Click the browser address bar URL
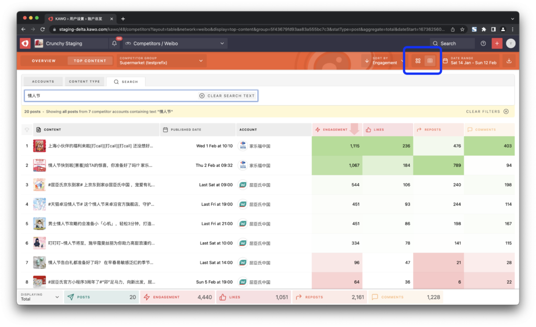536x327 pixels. point(252,29)
